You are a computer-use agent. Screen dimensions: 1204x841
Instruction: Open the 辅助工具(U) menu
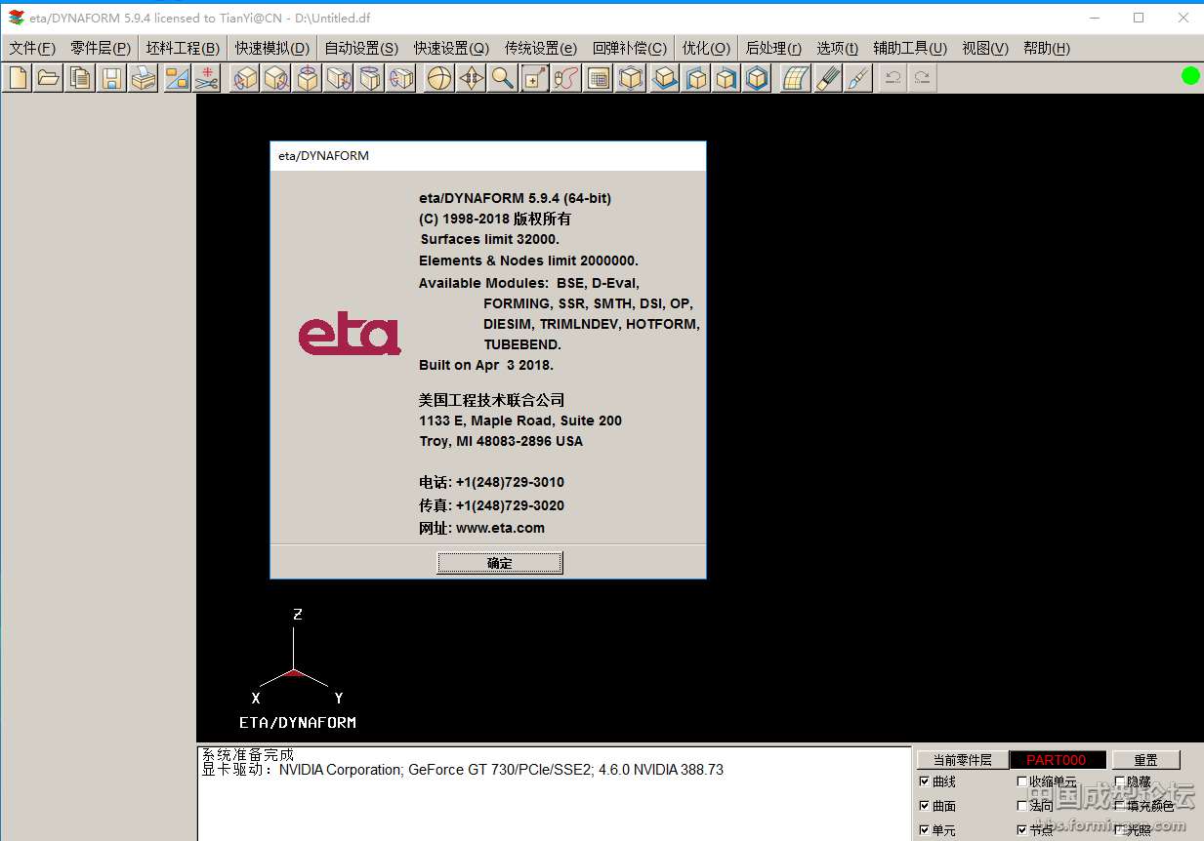coord(910,48)
